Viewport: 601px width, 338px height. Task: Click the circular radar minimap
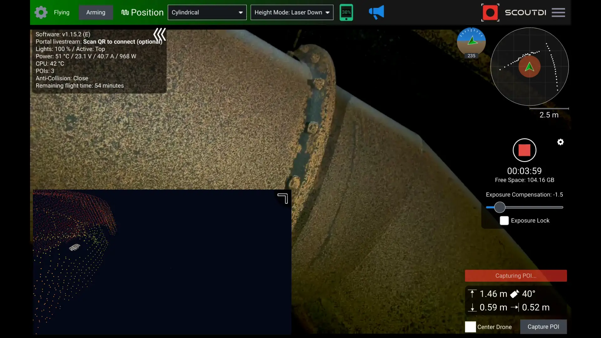pyautogui.click(x=529, y=67)
